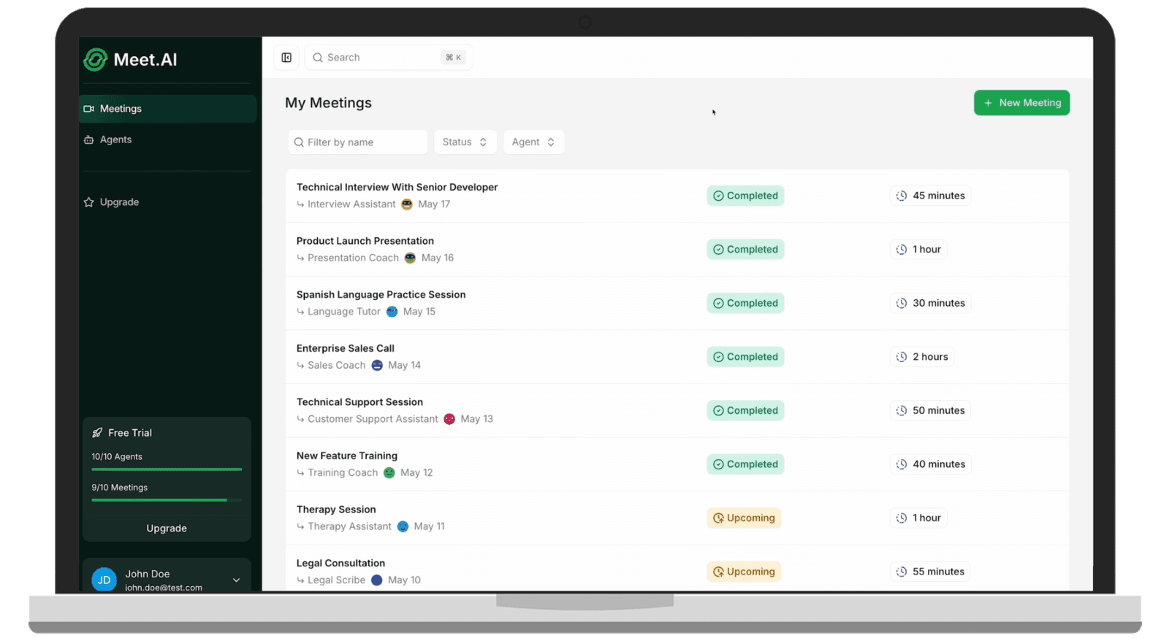This screenshot has width=1169, height=638.
Task: Click the 30 minutes duration badge
Action: [931, 303]
